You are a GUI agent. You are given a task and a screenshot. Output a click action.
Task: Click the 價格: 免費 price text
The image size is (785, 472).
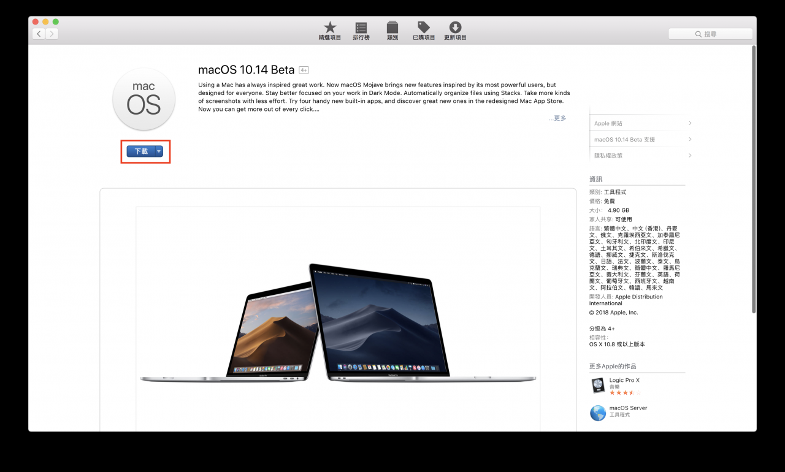click(x=602, y=201)
